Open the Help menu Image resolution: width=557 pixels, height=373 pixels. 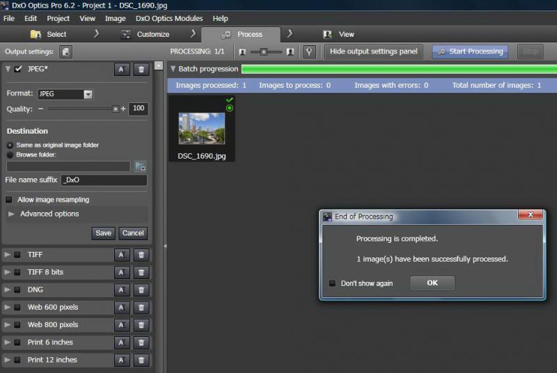(x=220, y=19)
